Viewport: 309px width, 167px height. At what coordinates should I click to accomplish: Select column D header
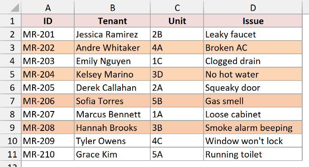click(253, 7)
